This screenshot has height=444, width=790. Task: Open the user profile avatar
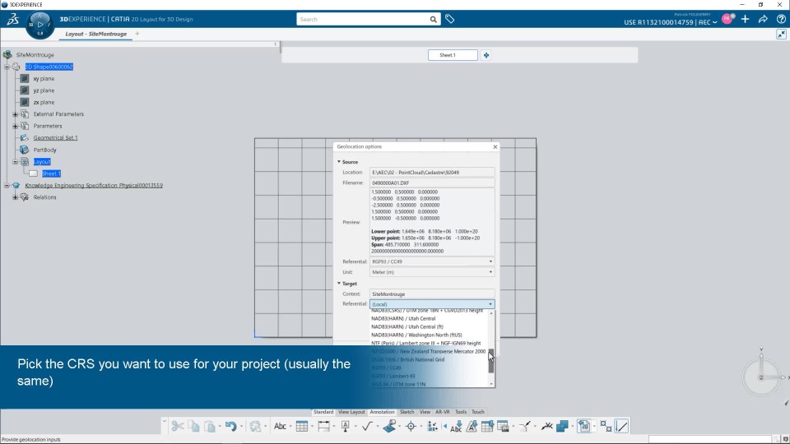coord(727,19)
